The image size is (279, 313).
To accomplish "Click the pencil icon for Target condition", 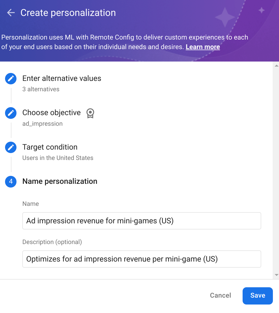I will point(11,147).
